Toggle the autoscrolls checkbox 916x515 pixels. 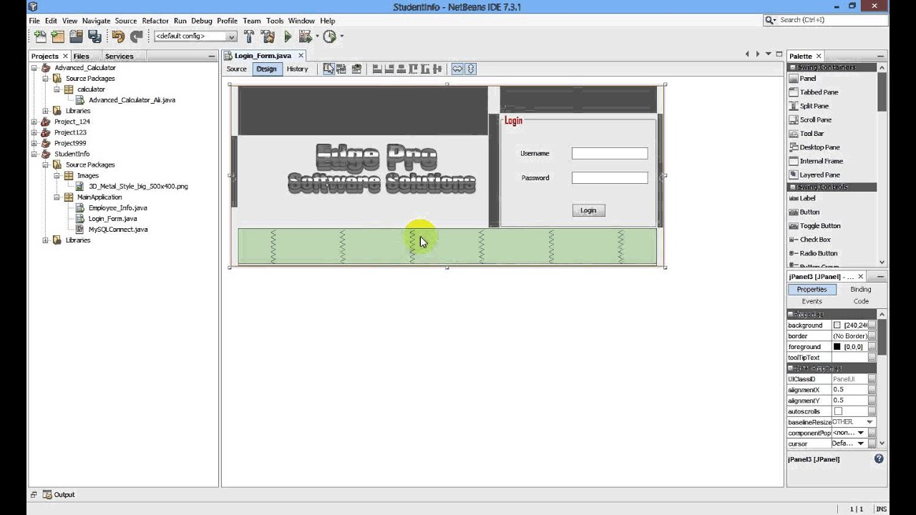[838, 411]
